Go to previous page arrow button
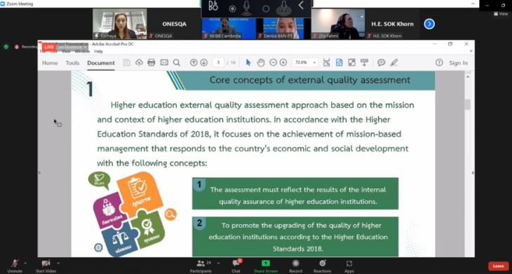The image size is (512, 274). pyautogui.click(x=194, y=62)
